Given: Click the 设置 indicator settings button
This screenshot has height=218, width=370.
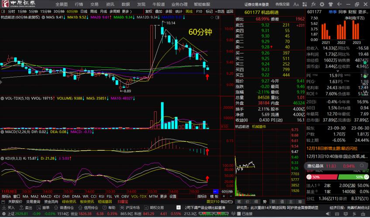Looking at the screenshot, I should pos(173,196).
